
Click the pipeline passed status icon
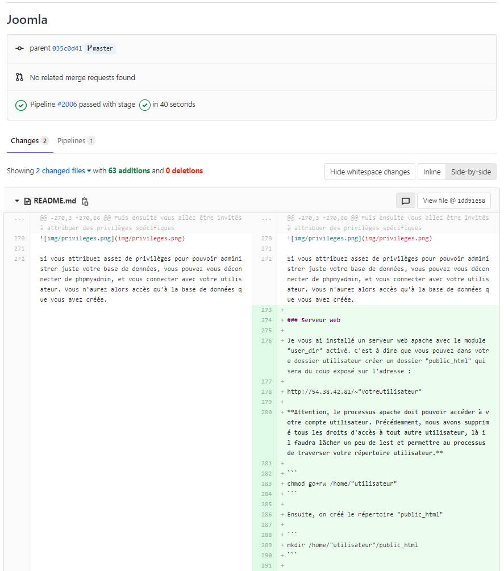(21, 105)
